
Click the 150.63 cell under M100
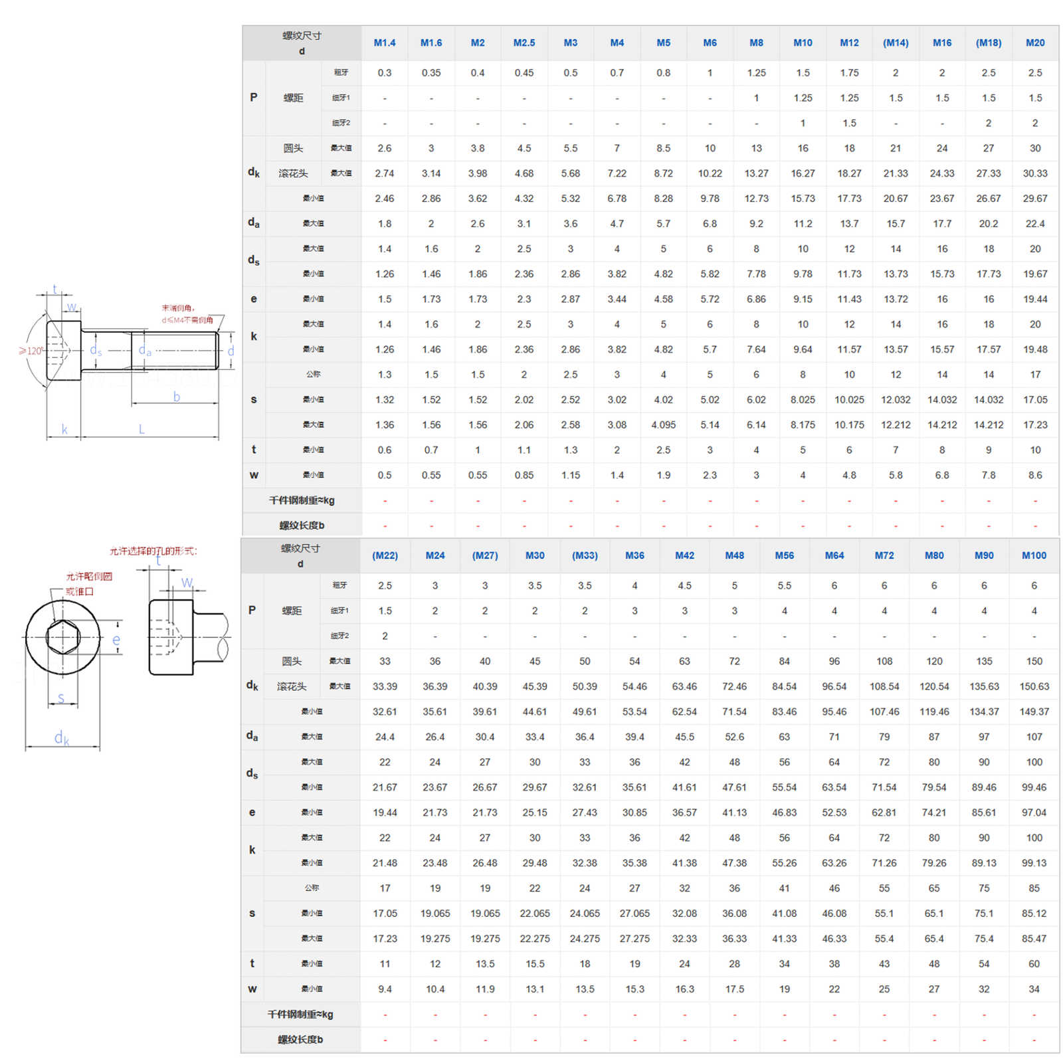click(1034, 686)
